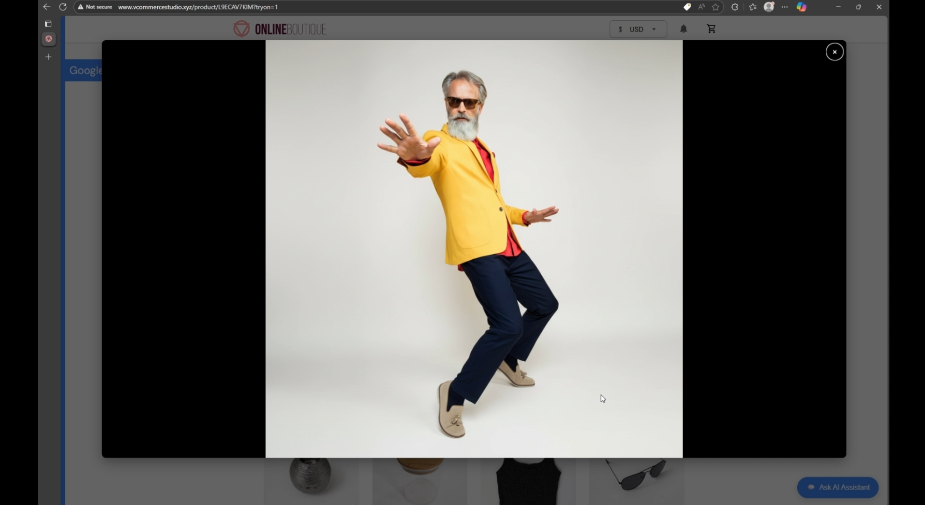The width and height of the screenshot is (925, 505).
Task: Open the favorites list
Action: click(753, 7)
